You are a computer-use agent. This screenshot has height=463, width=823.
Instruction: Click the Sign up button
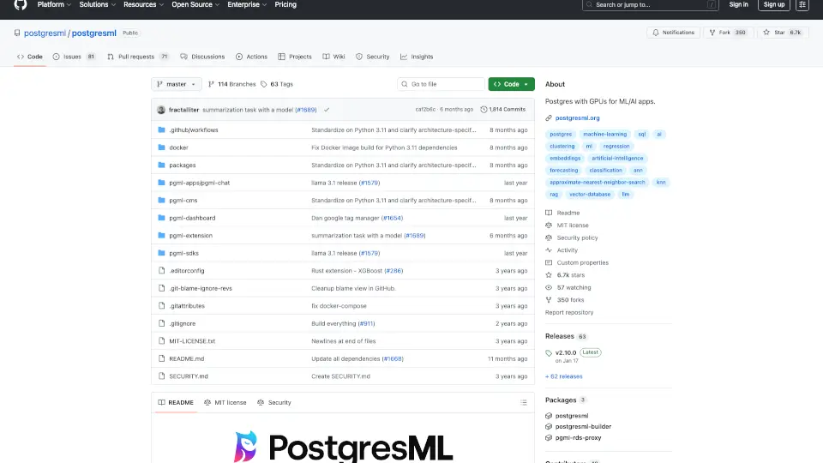(x=773, y=4)
